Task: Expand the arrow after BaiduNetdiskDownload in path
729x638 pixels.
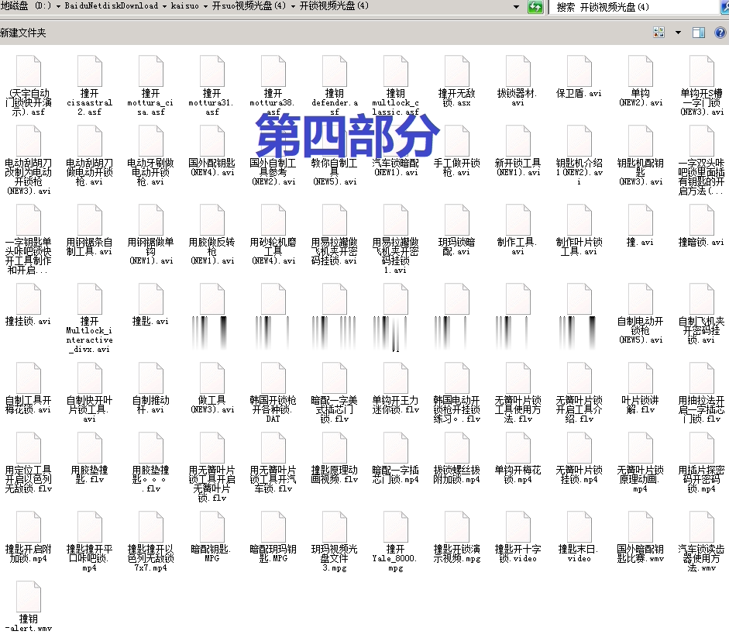Action: coord(164,6)
